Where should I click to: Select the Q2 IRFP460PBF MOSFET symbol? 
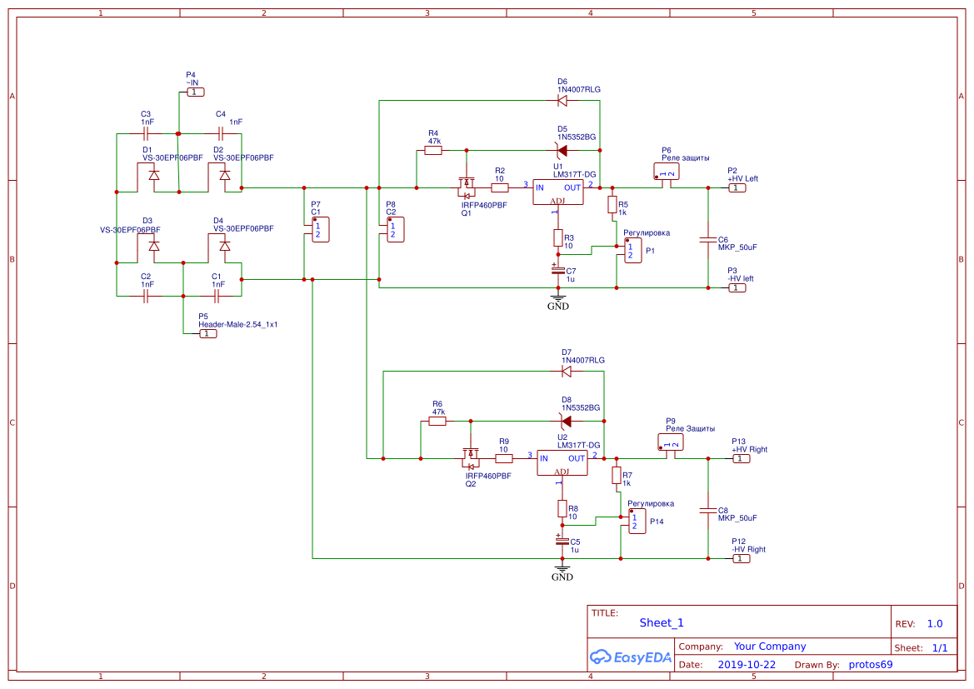472,456
